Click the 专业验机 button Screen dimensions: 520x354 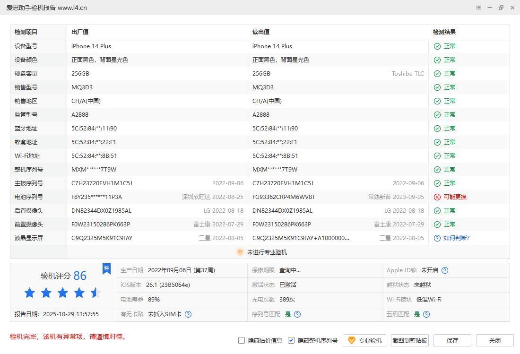[364, 340]
